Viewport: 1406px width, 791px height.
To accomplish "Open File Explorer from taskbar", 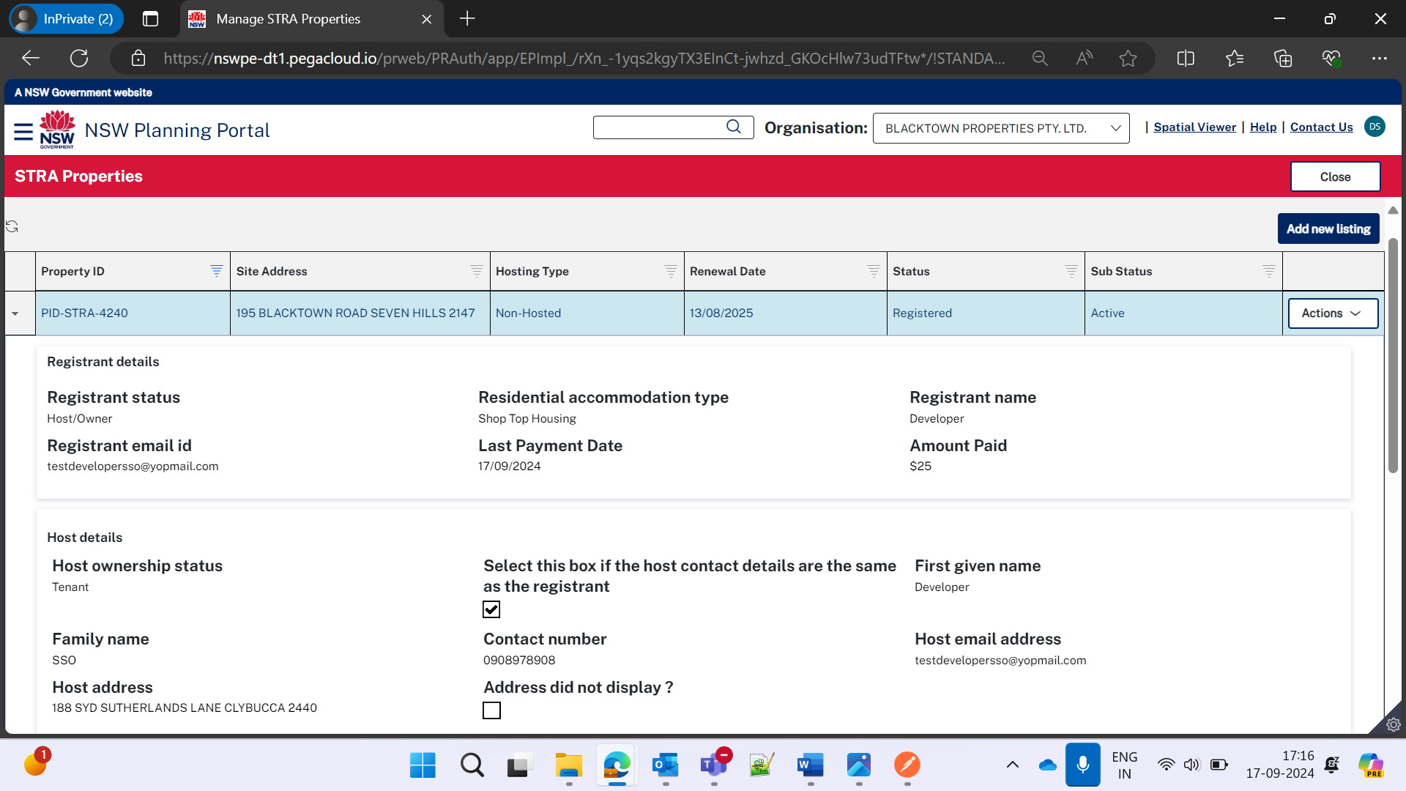I will (568, 765).
